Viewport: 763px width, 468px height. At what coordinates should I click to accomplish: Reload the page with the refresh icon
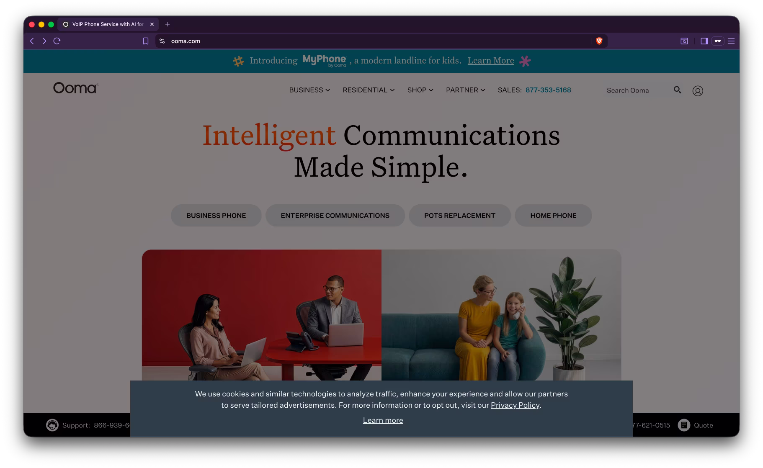(x=57, y=41)
